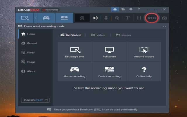The image size is (187, 117).
Task: Toggle the microphone icon
Action: (106, 18)
